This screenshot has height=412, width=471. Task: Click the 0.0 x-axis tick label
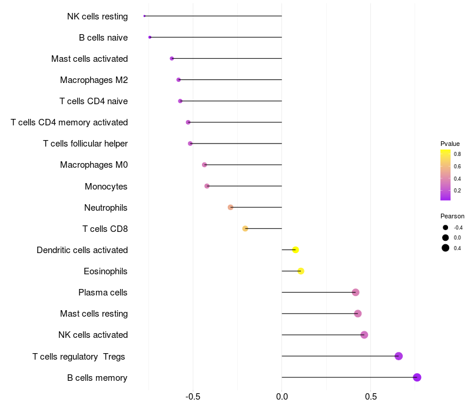pyautogui.click(x=282, y=397)
